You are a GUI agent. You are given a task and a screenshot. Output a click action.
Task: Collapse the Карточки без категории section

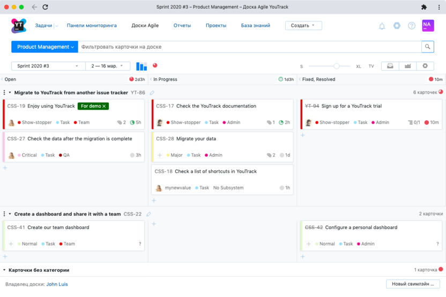click(4, 270)
